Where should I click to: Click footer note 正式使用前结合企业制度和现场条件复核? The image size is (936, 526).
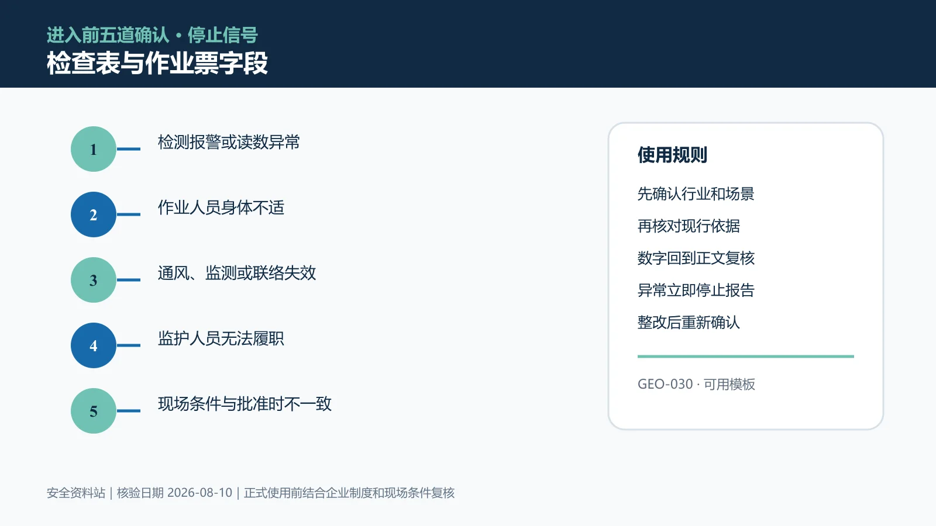349,493
